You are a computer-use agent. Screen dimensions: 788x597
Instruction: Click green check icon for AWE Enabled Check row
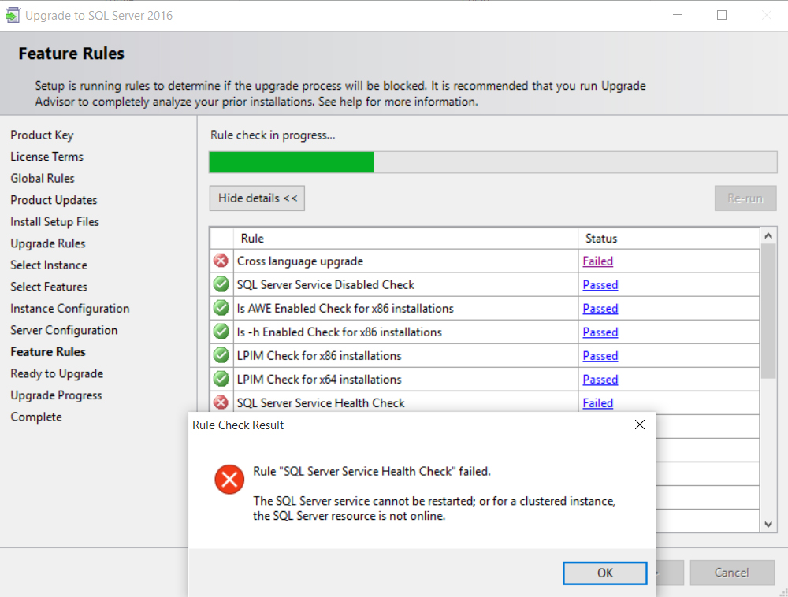[221, 309]
